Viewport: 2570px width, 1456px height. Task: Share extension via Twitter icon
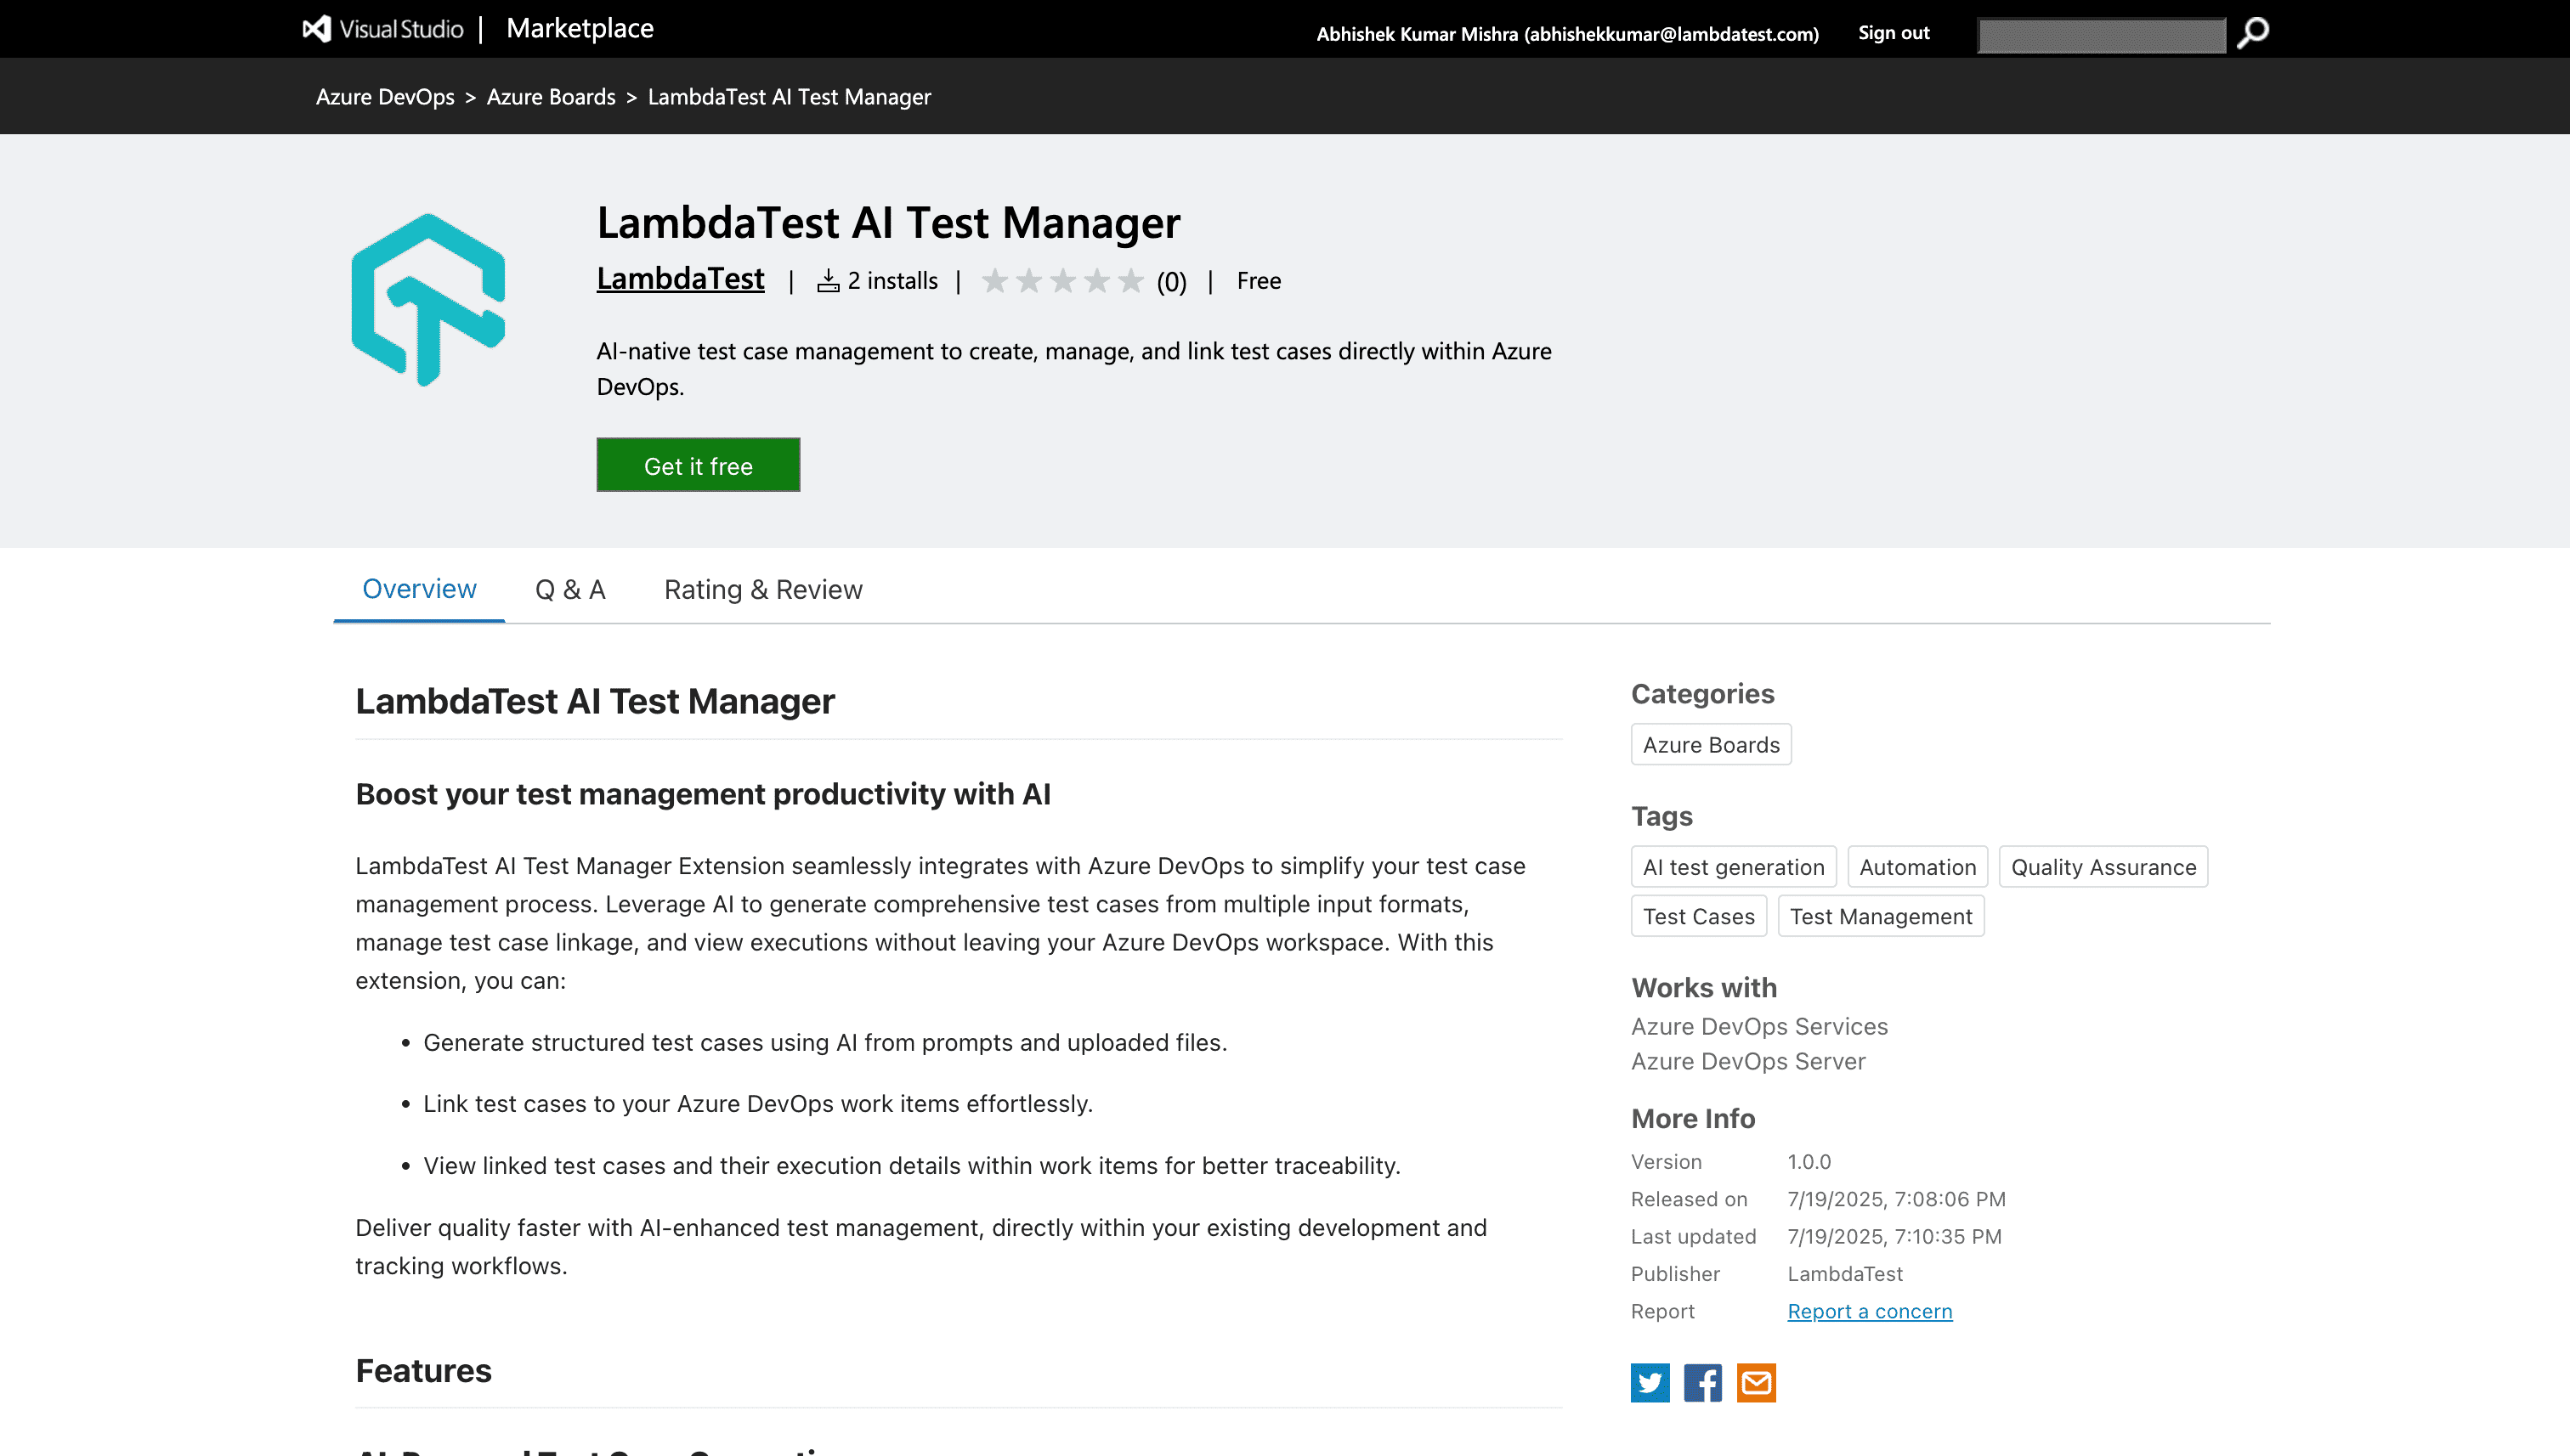pos(1650,1383)
